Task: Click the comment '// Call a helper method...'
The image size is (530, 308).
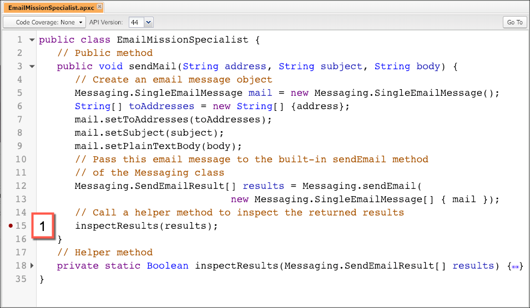Action: point(239,213)
